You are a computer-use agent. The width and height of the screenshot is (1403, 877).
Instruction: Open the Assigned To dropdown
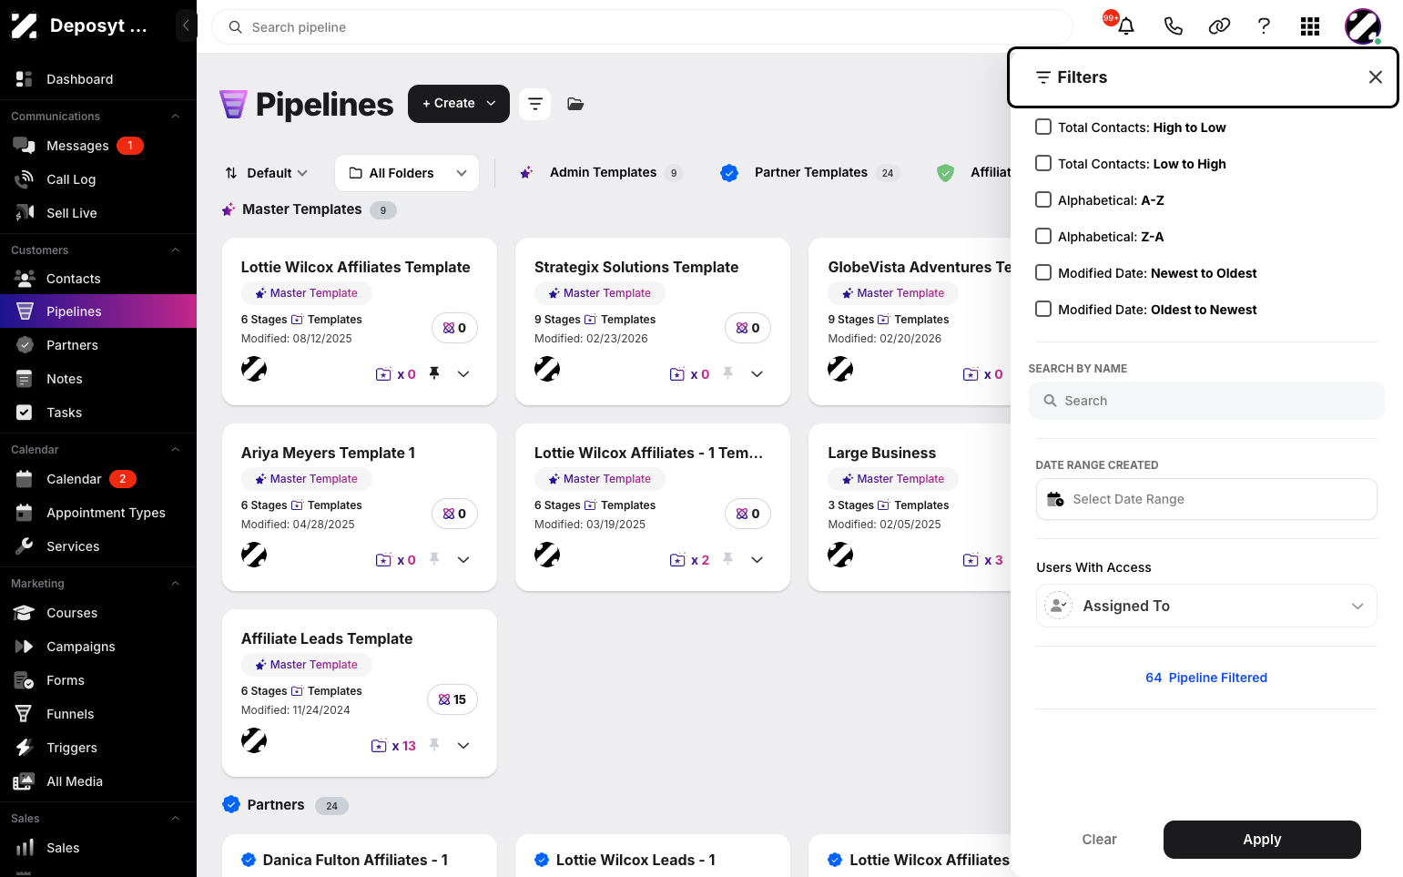(x=1206, y=607)
